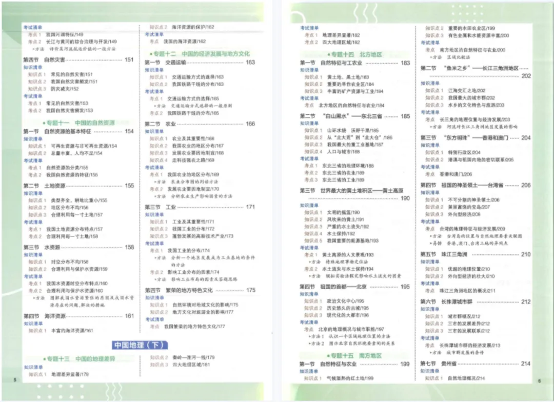
Task: Click entry 秦岭—淮河一线/179
Action: 193,357
